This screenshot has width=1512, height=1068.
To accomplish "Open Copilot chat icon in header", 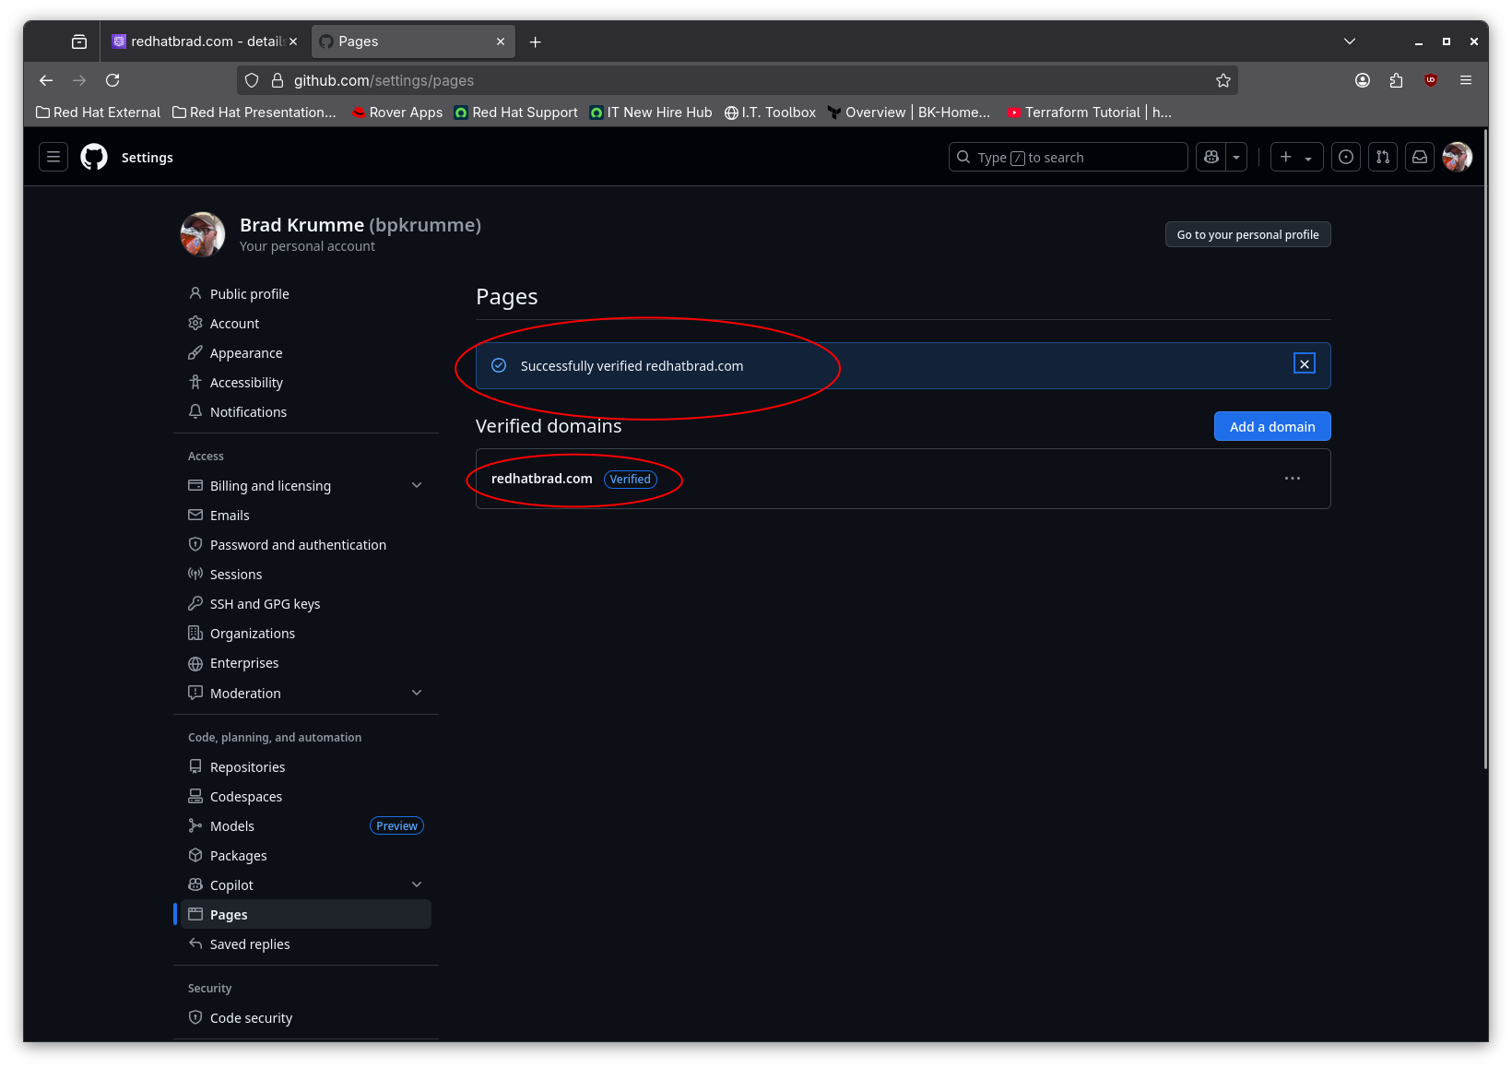I will pos(1211,158).
